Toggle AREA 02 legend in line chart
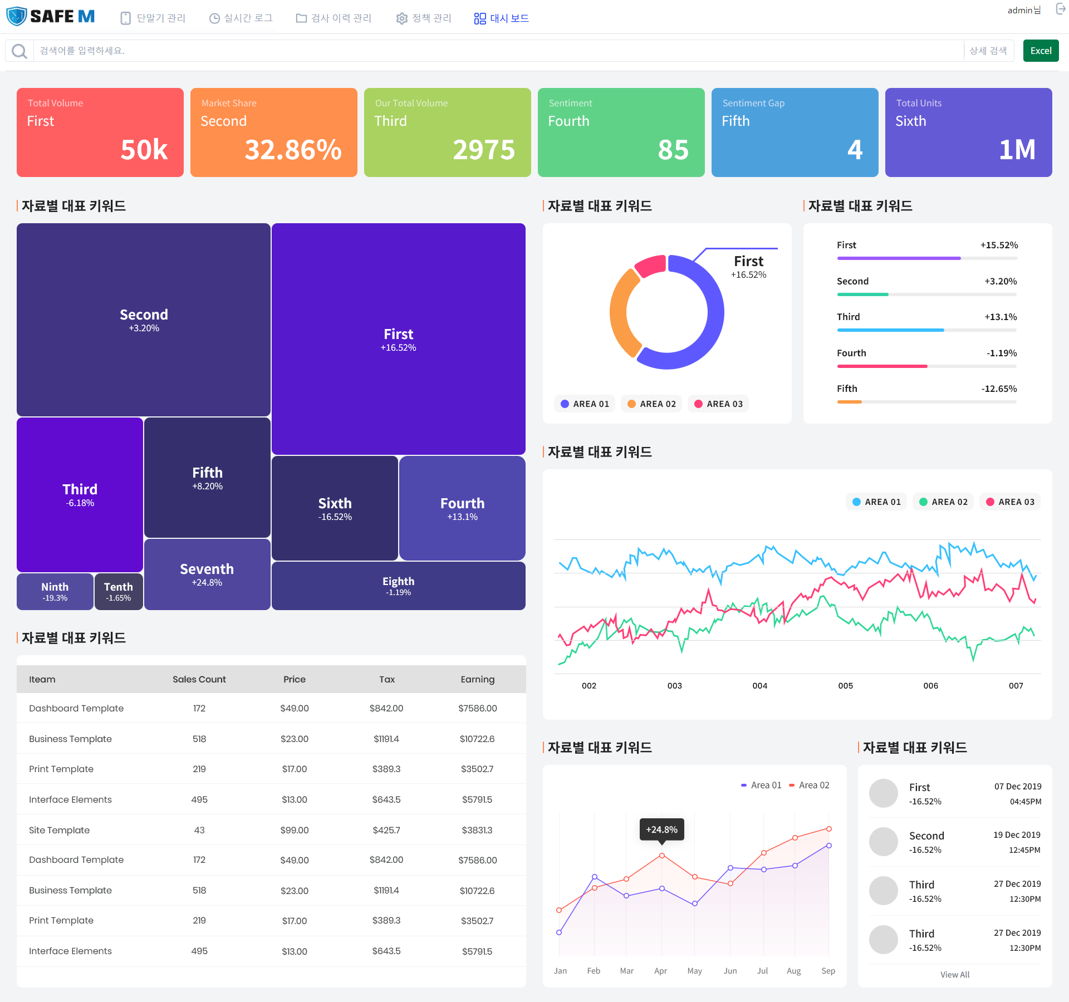 [943, 502]
